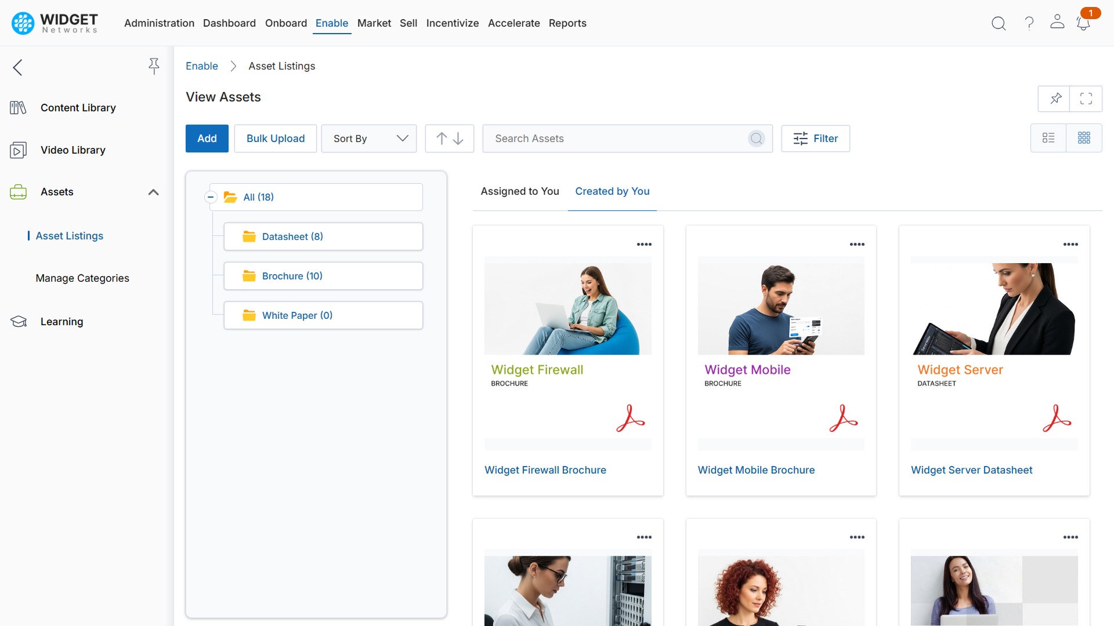Switch to list view layout
The image size is (1114, 626).
pos(1049,138)
